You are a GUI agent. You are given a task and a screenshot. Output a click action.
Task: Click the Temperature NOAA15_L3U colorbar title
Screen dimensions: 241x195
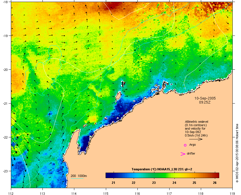(162, 169)
